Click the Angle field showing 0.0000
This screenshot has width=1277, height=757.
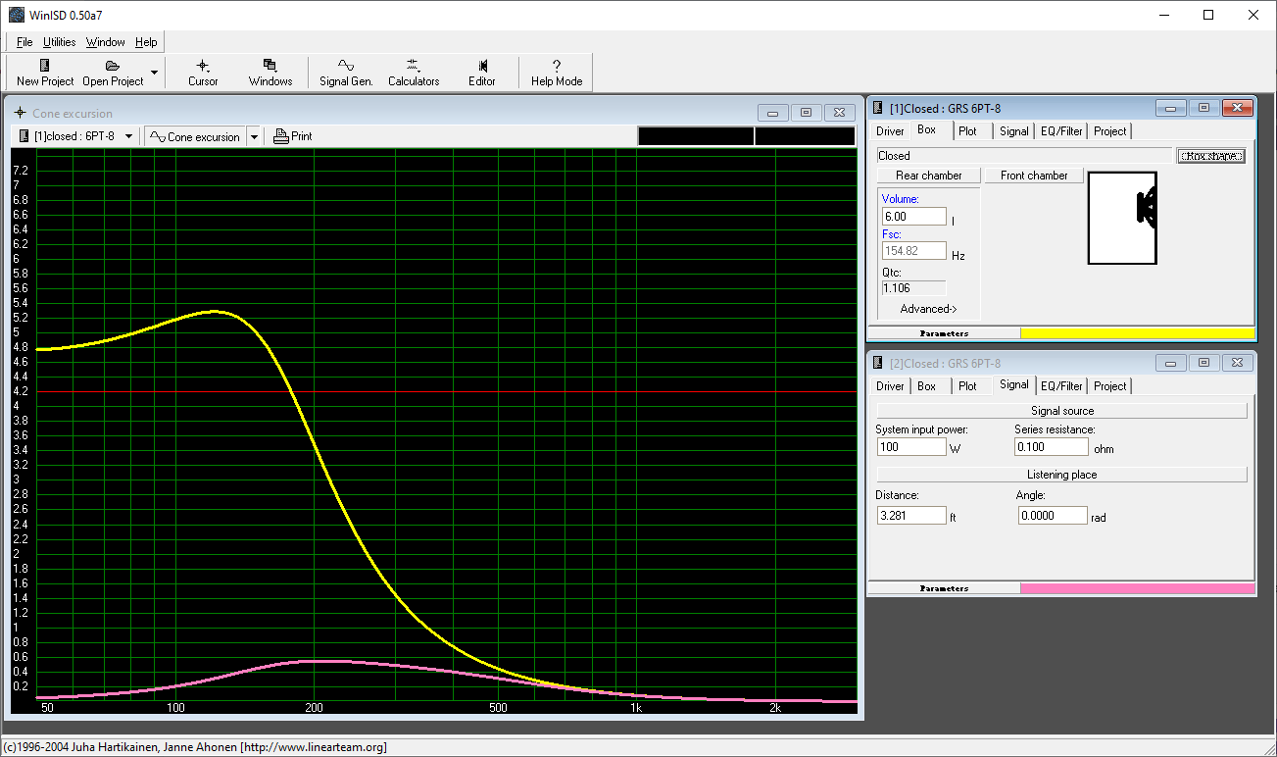[1053, 516]
